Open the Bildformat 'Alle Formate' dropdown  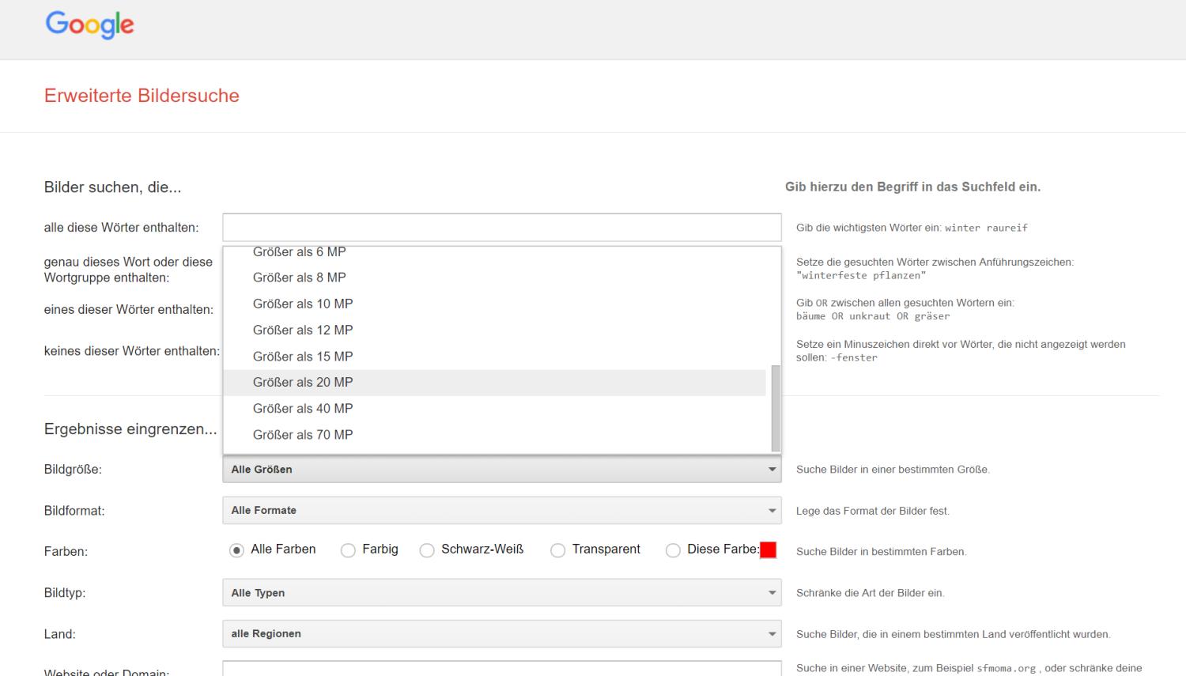[501, 511]
